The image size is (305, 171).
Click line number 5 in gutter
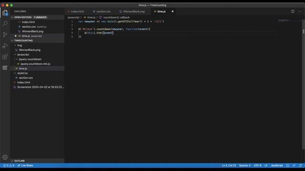[72, 37]
